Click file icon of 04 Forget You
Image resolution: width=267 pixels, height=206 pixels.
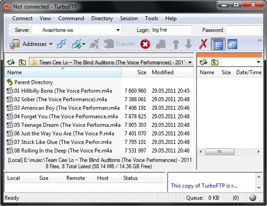click(10, 116)
